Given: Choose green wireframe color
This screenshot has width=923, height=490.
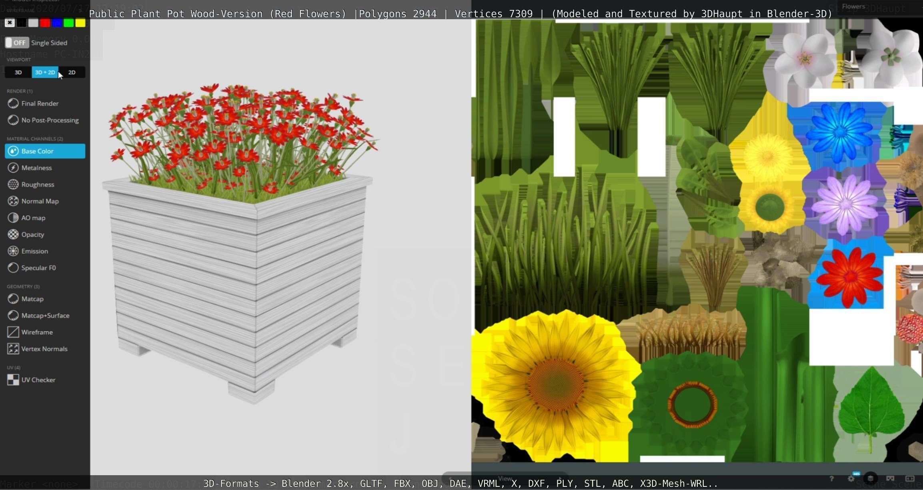Looking at the screenshot, I should 69,23.
